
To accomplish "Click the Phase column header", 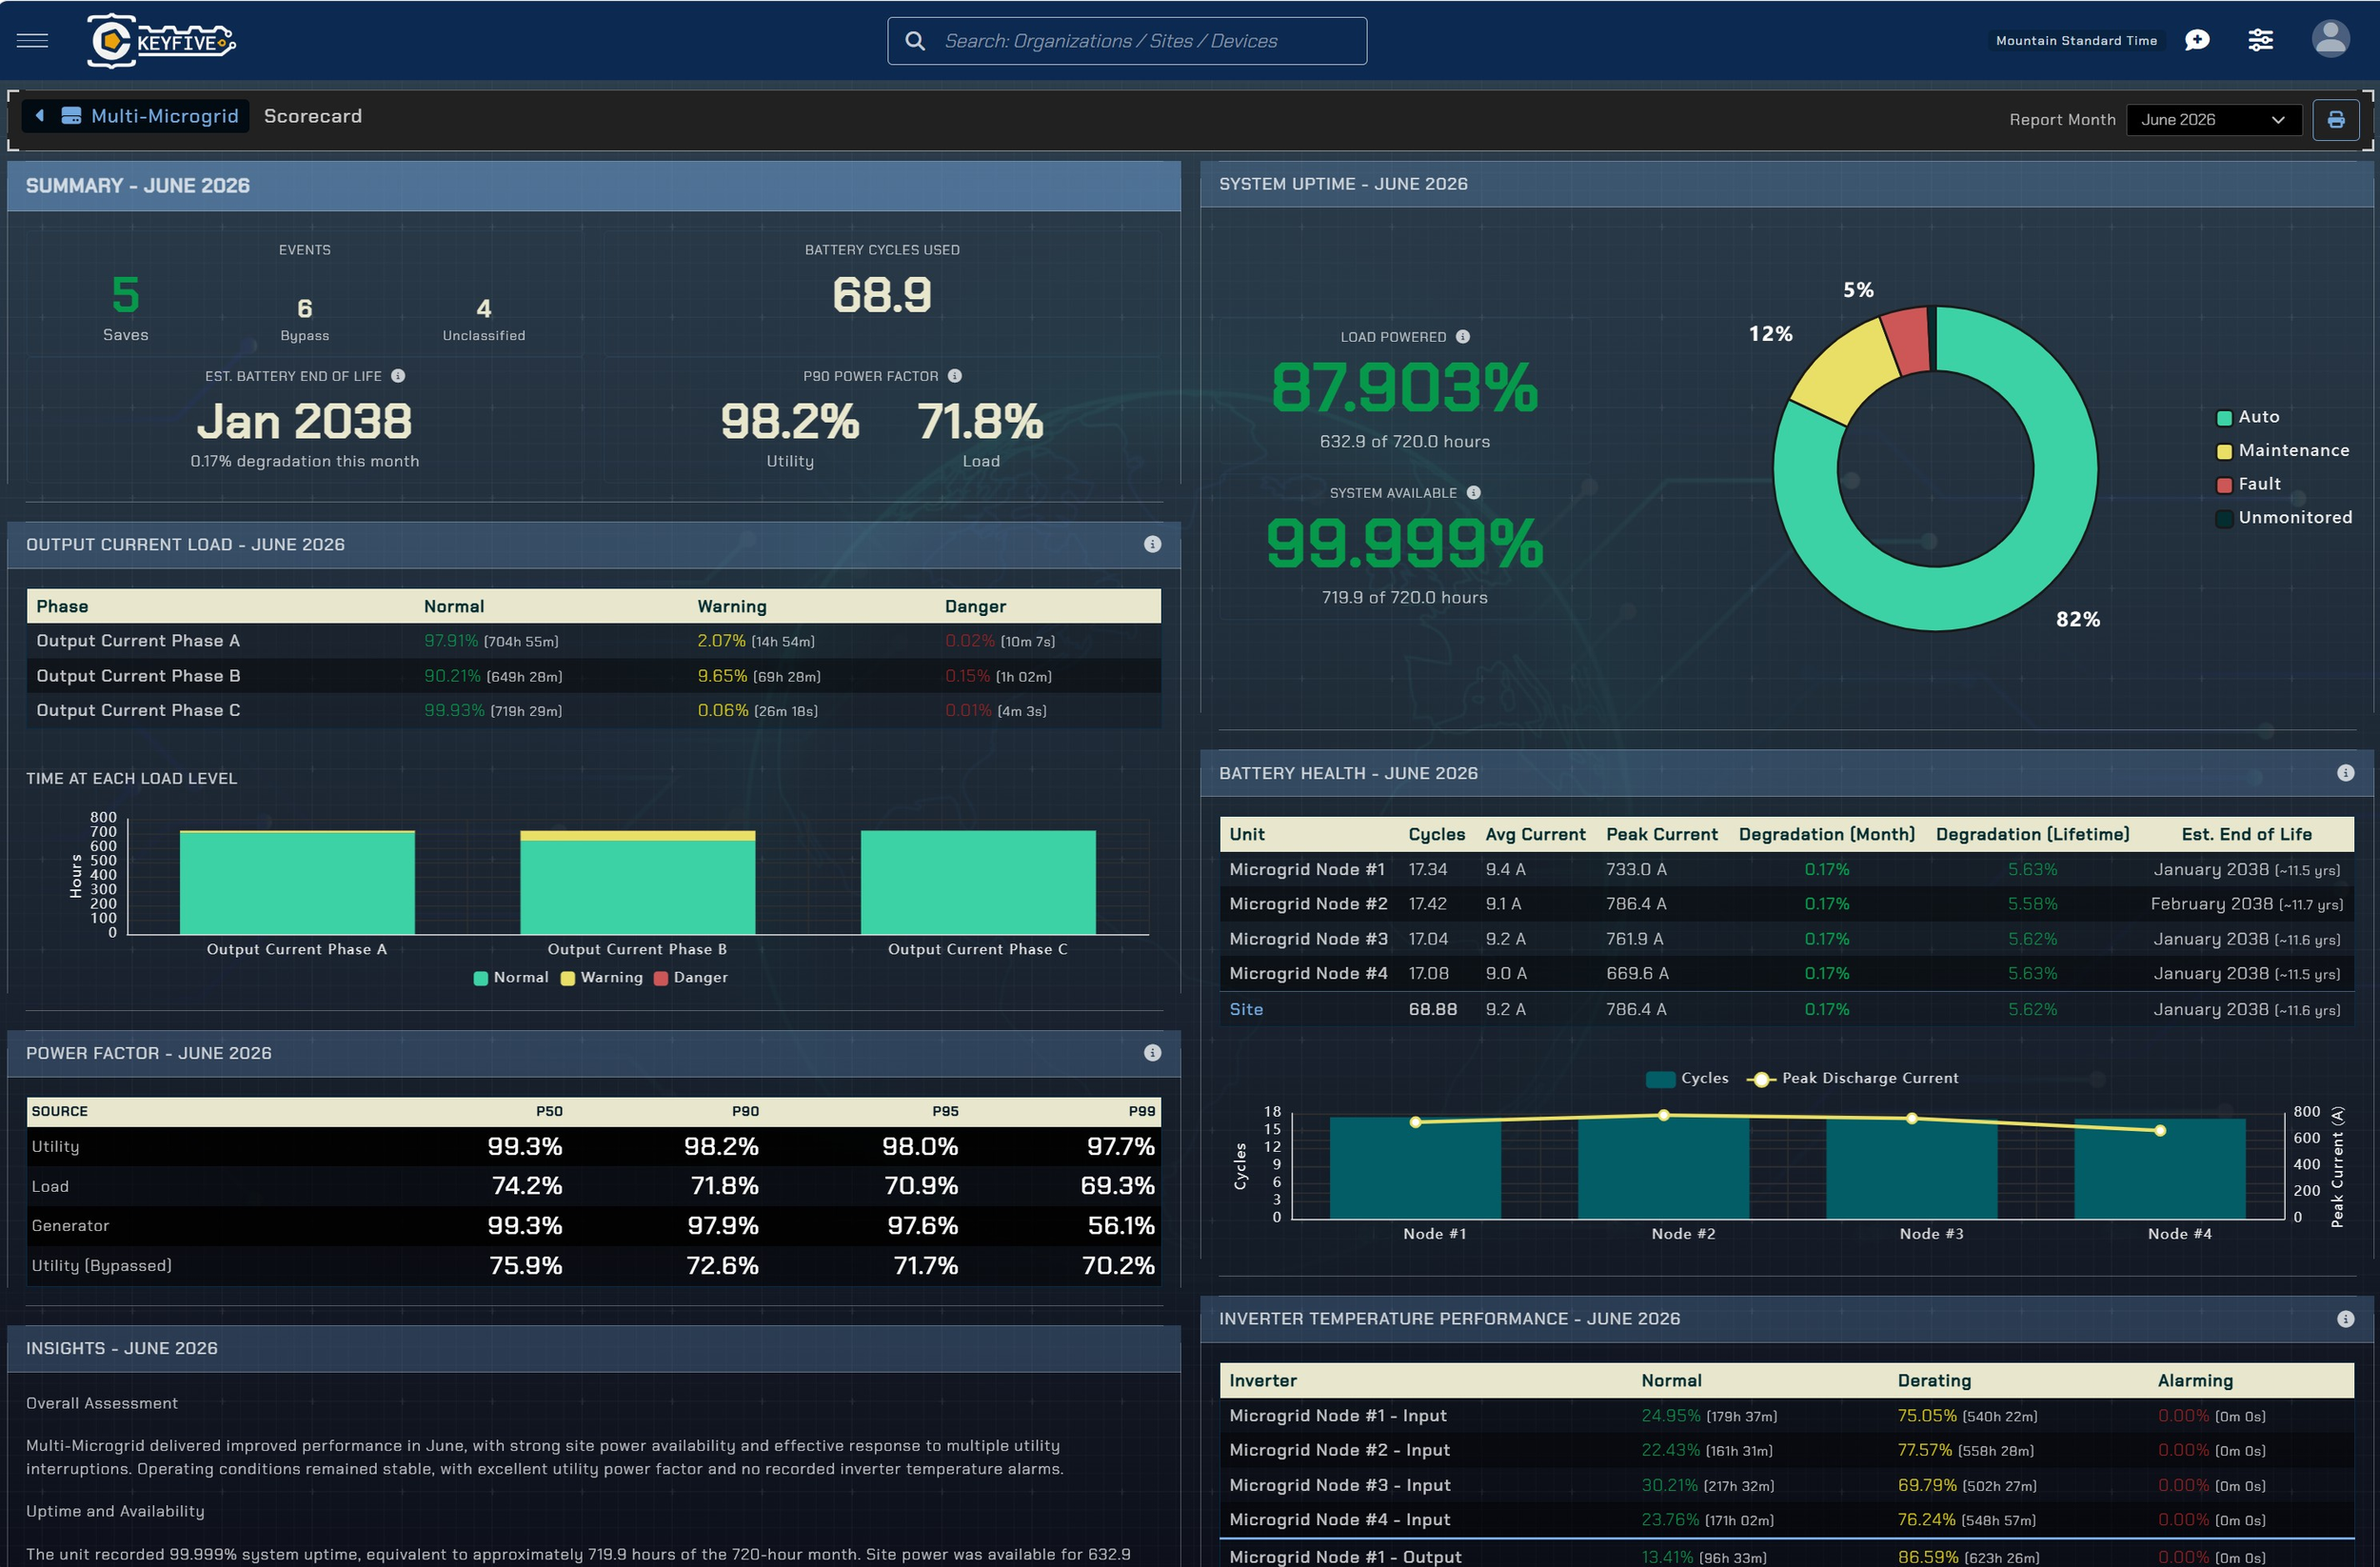I will coord(62,607).
